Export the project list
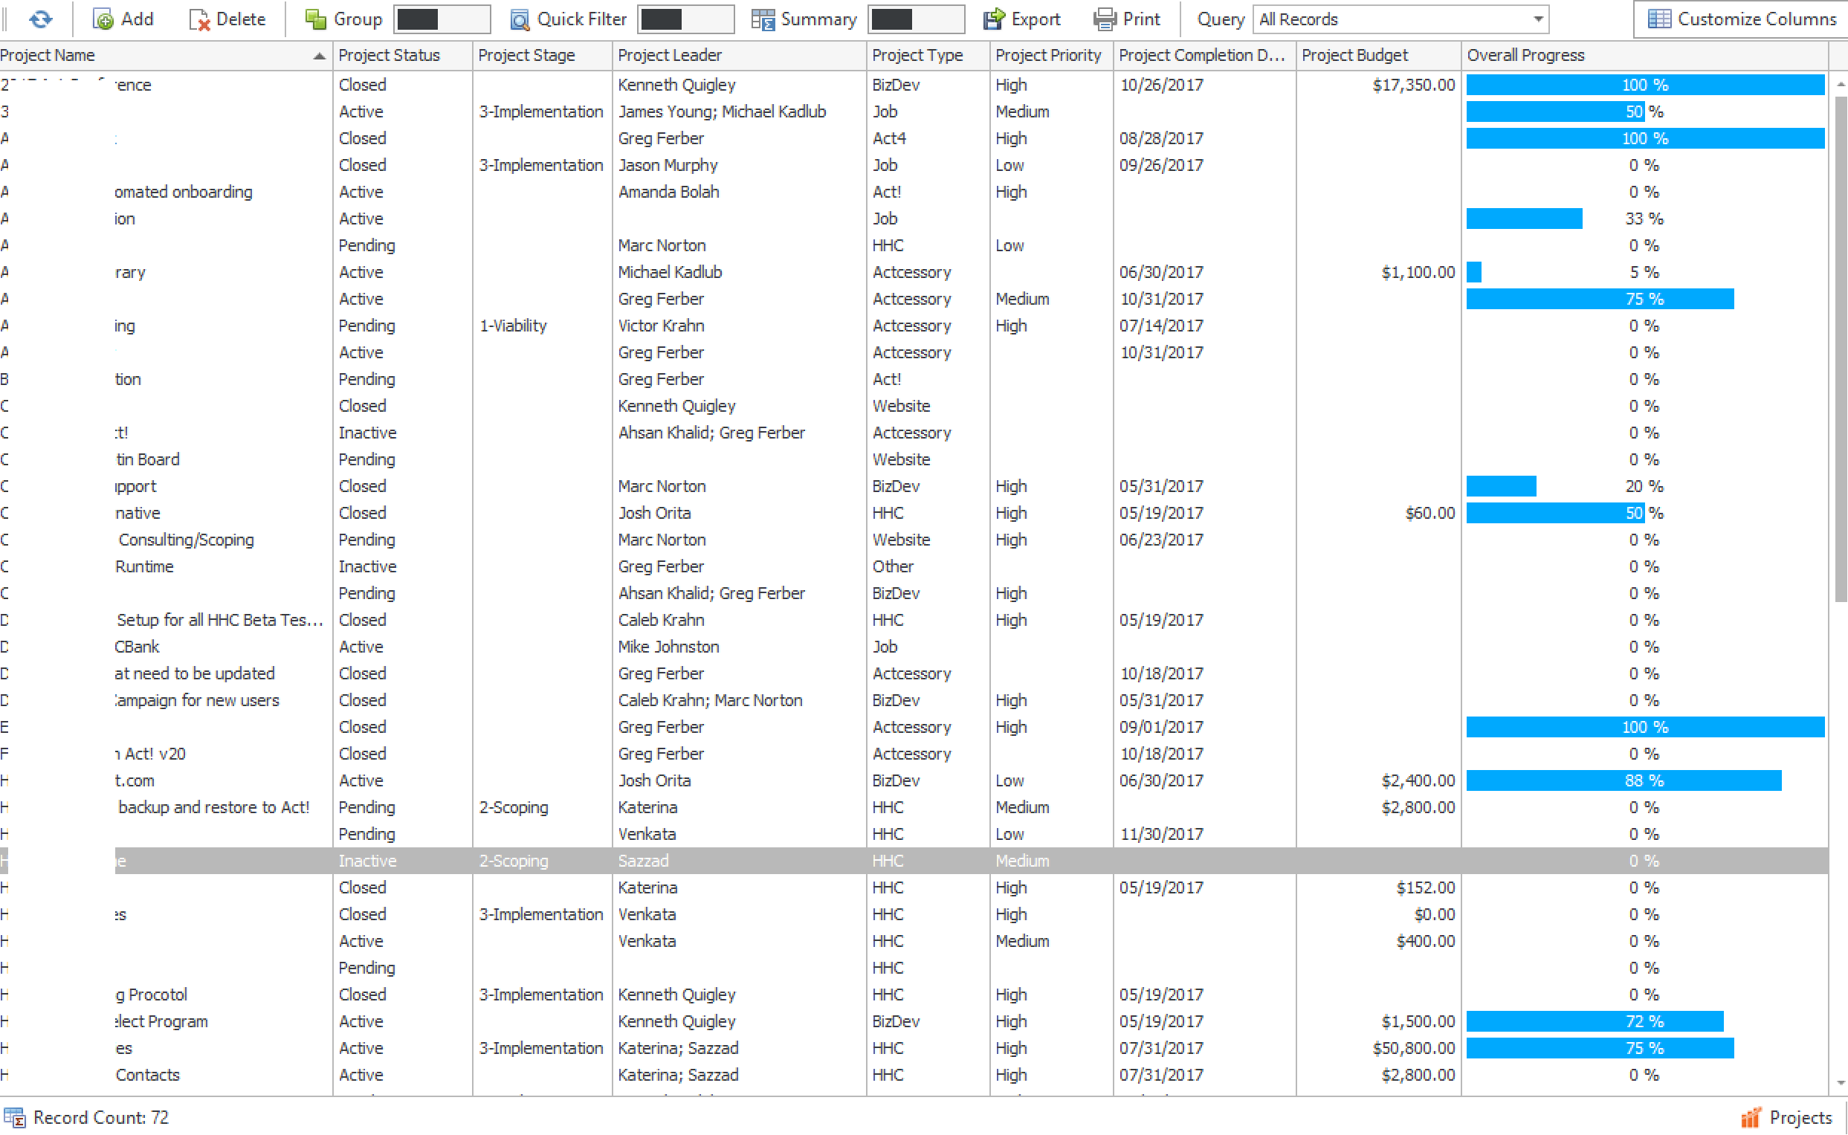This screenshot has height=1135, width=1848. pos(1021,19)
